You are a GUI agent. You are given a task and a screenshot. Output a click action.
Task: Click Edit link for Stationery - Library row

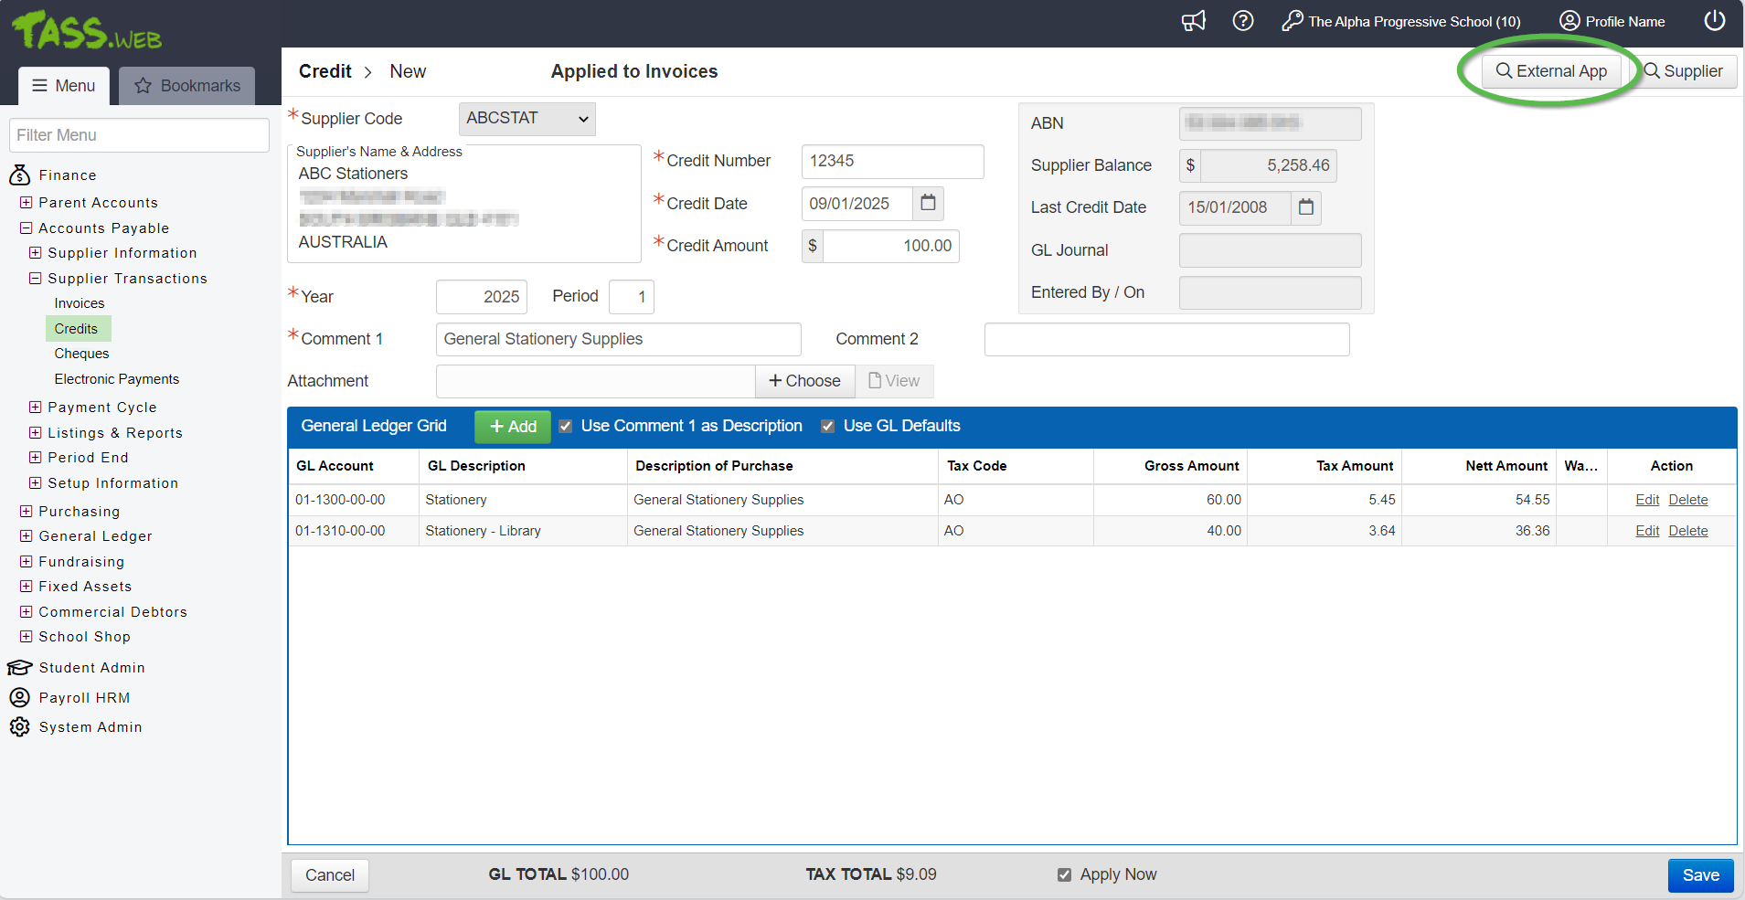(x=1646, y=531)
